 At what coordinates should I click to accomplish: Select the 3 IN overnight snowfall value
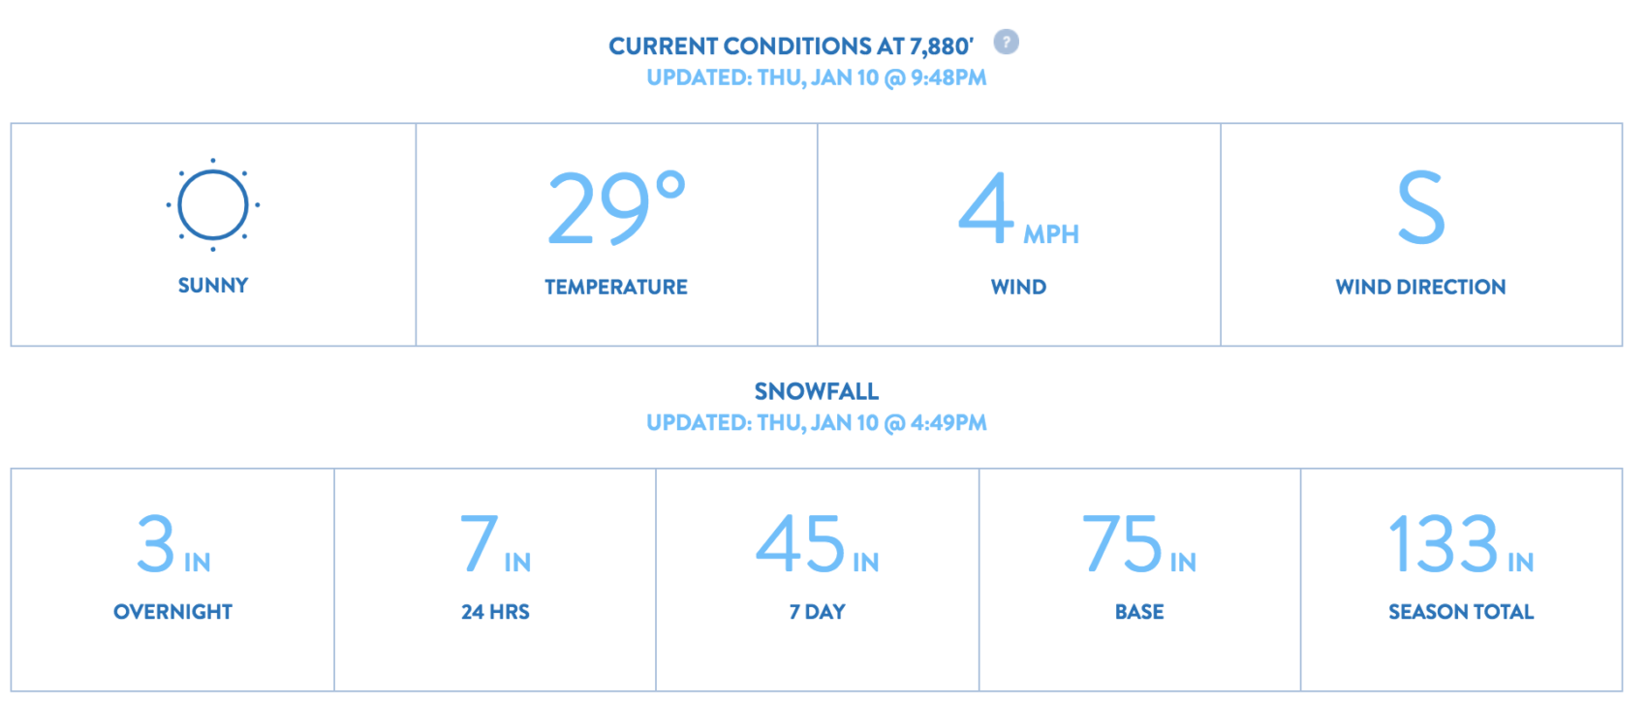click(173, 543)
